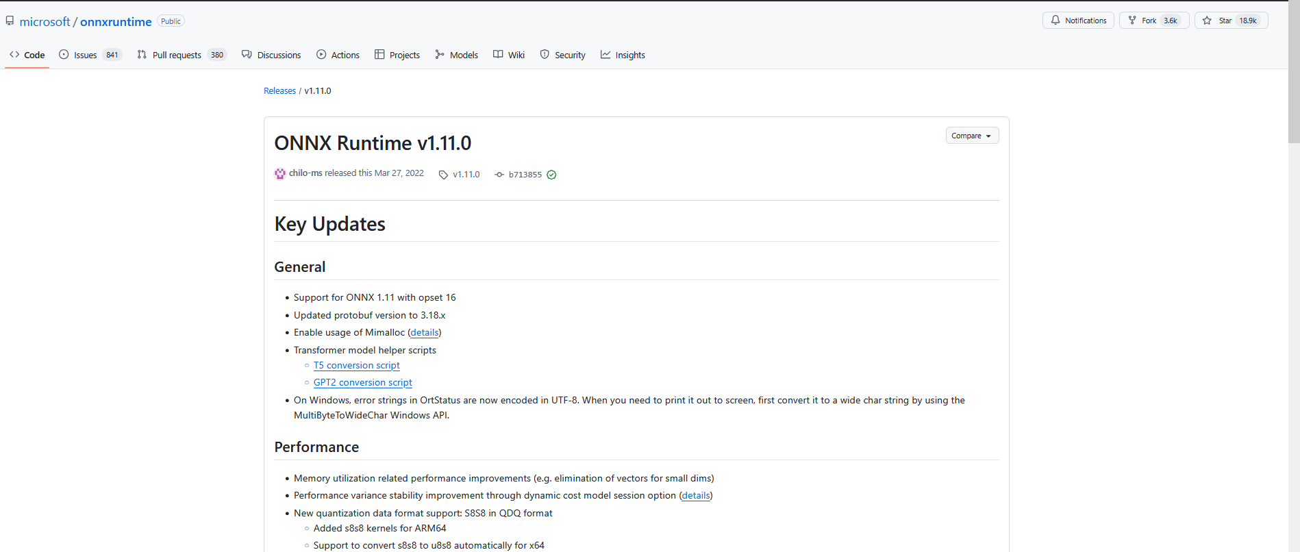The height and width of the screenshot is (552, 1300).
Task: Click the General section heading
Action: point(300,267)
